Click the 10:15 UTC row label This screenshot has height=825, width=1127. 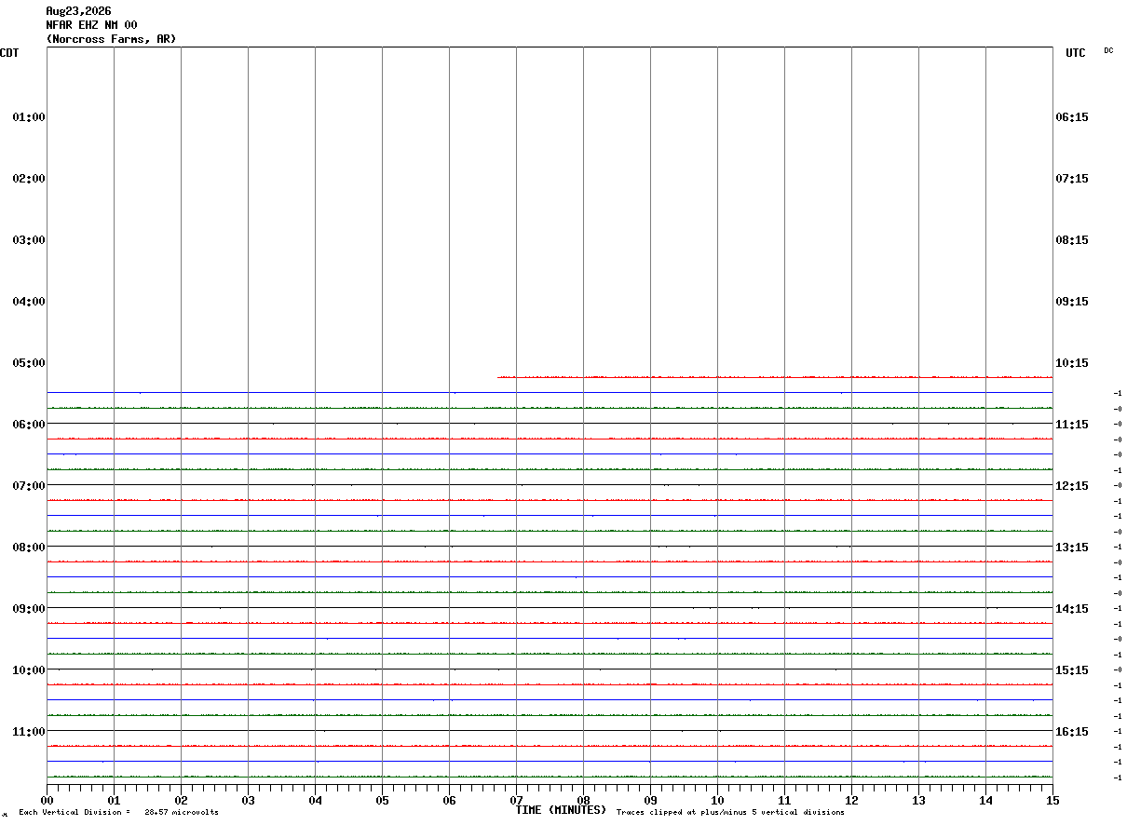coord(1072,363)
